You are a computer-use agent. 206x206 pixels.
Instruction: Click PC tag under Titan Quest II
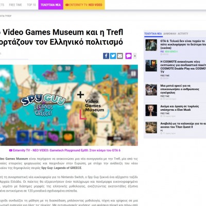[162, 131]
